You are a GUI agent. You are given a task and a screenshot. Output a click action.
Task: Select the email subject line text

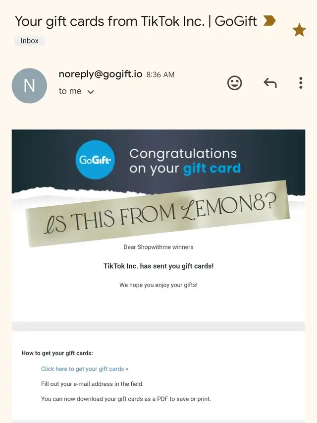click(x=136, y=21)
